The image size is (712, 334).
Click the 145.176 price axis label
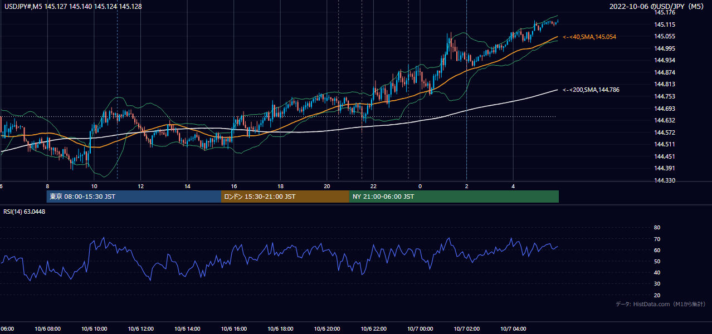(x=664, y=12)
